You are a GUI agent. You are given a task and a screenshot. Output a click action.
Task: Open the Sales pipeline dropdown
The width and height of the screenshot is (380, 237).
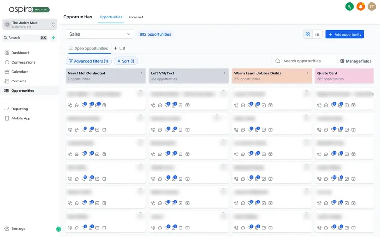click(99, 34)
